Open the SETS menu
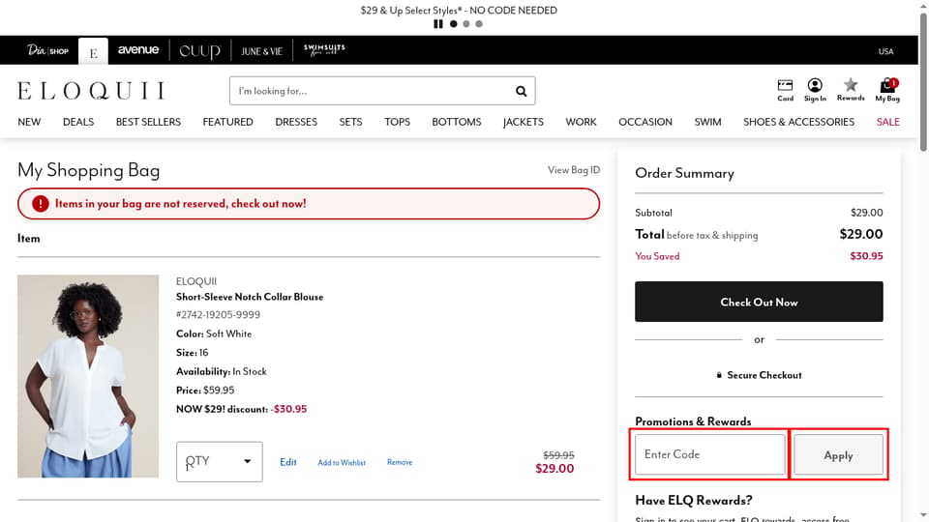The height and width of the screenshot is (522, 929). coord(350,122)
